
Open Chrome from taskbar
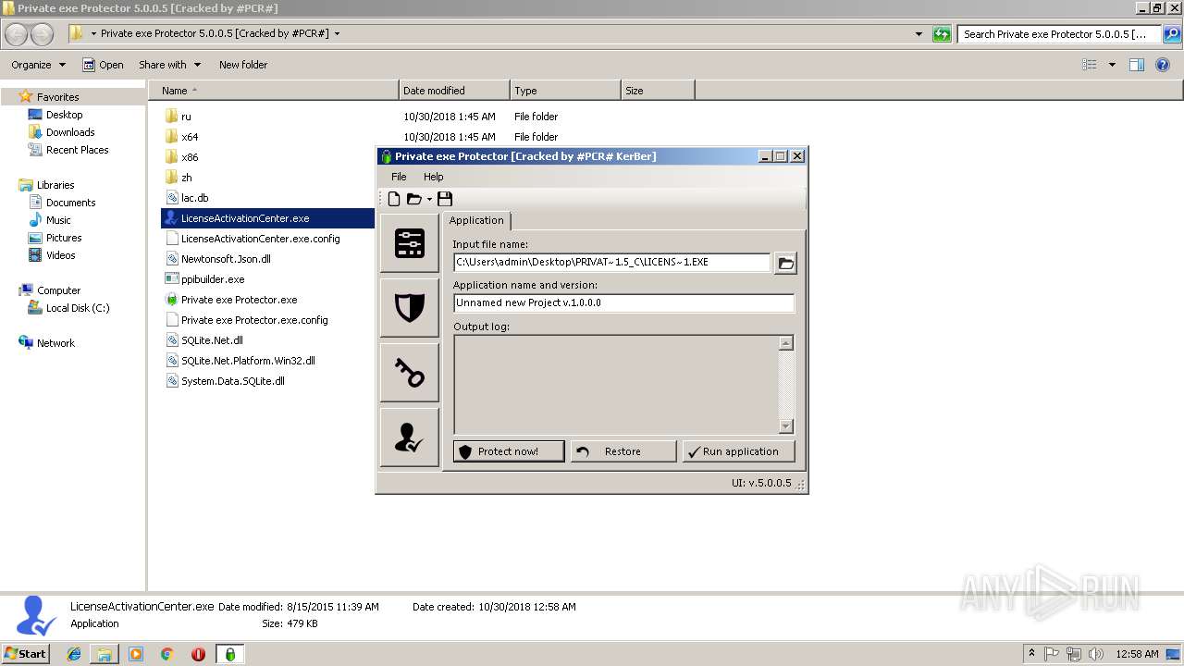166,654
